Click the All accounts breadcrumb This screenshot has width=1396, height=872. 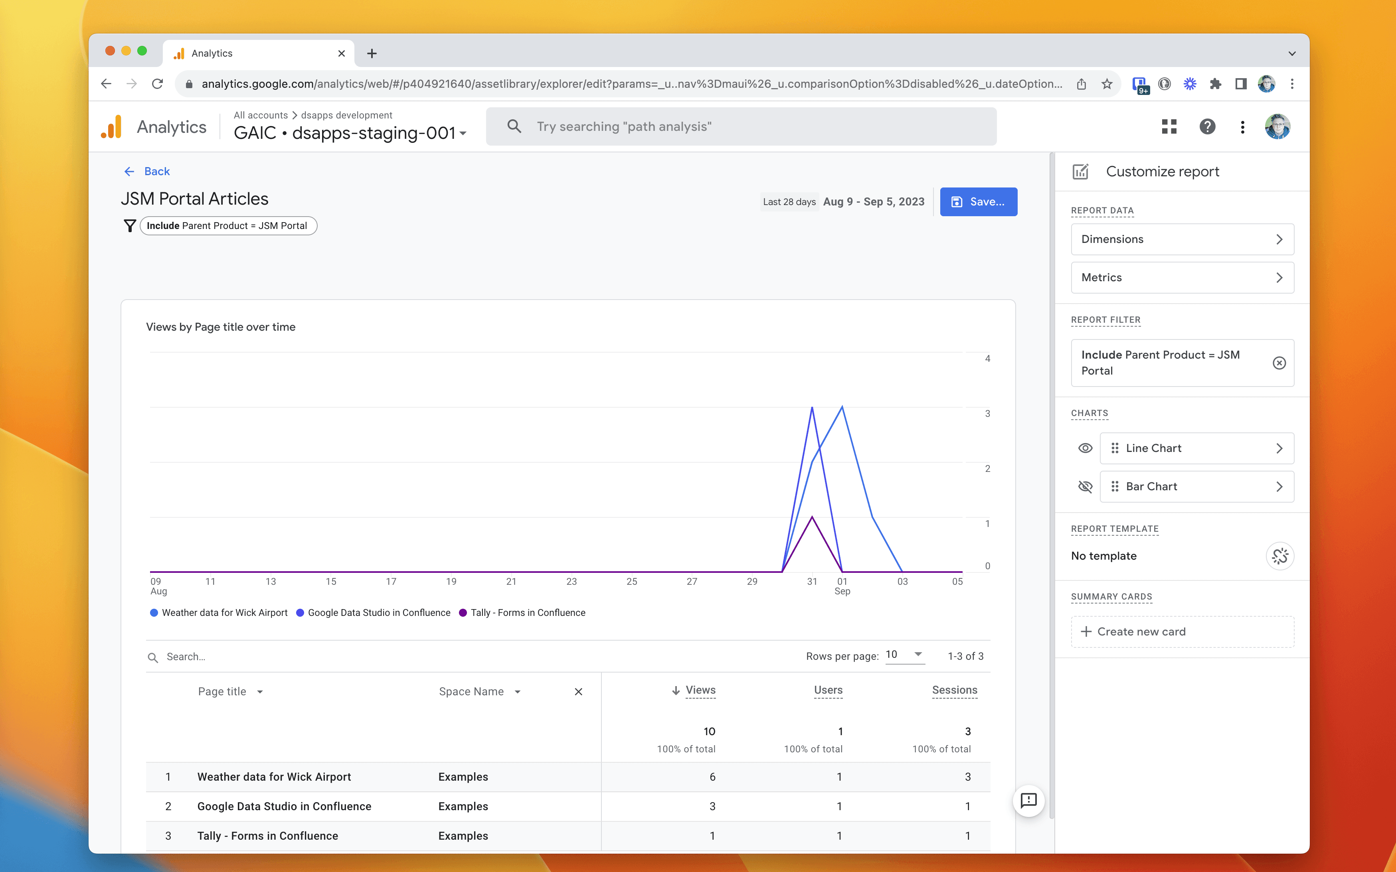(x=261, y=115)
